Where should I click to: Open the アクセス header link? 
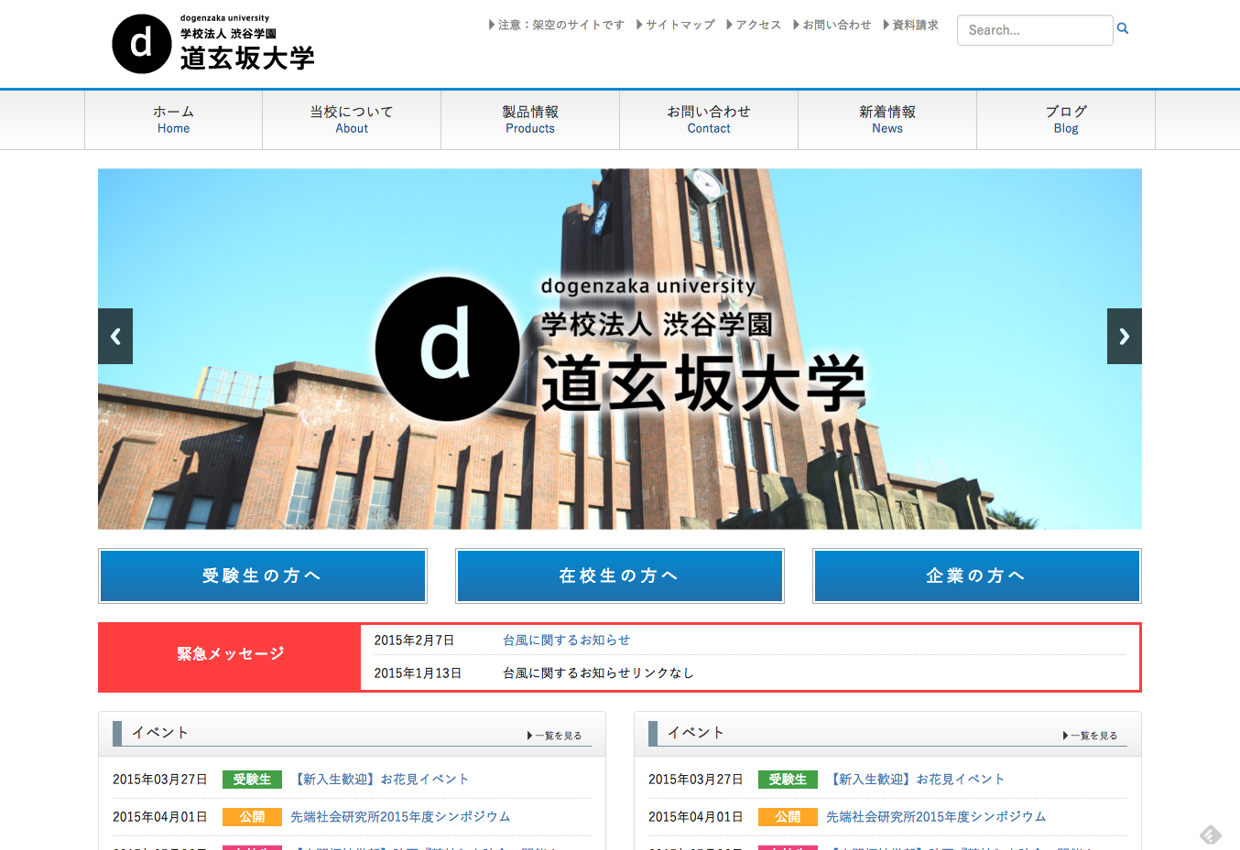coord(754,25)
